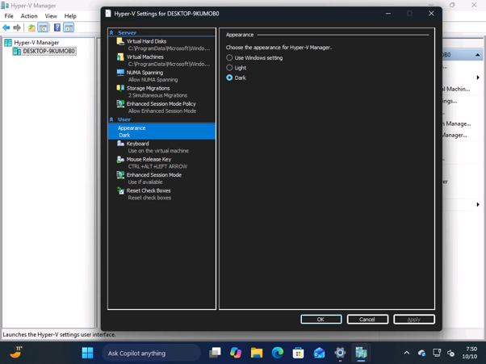Click the NUMA Spanning monitor icon
This screenshot has width=486, height=364.
pyautogui.click(x=120, y=73)
